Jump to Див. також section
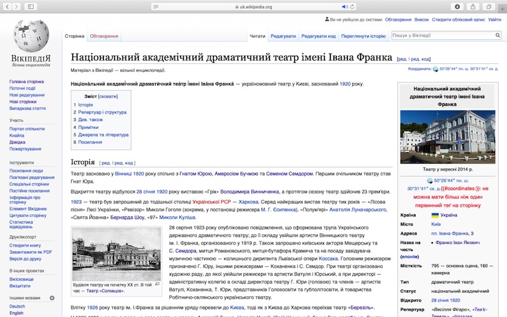The image size is (507, 317). coord(91,120)
